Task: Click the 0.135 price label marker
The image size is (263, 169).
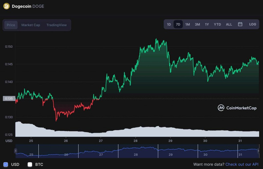Action: point(9,98)
